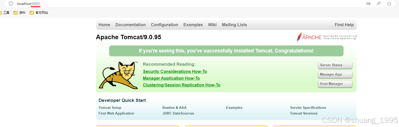This screenshot has height=127, width=399.
Task: Add page to favorites with star icon
Action: point(389,4)
